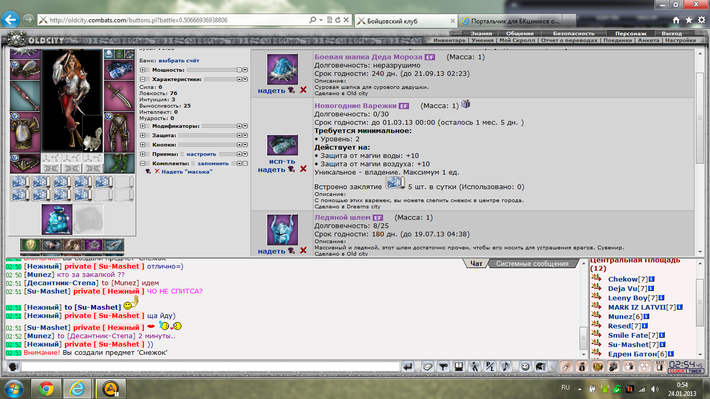Screen dimensions: 710x399
Task: Click the green boots slot icon
Action: [x=119, y=163]
